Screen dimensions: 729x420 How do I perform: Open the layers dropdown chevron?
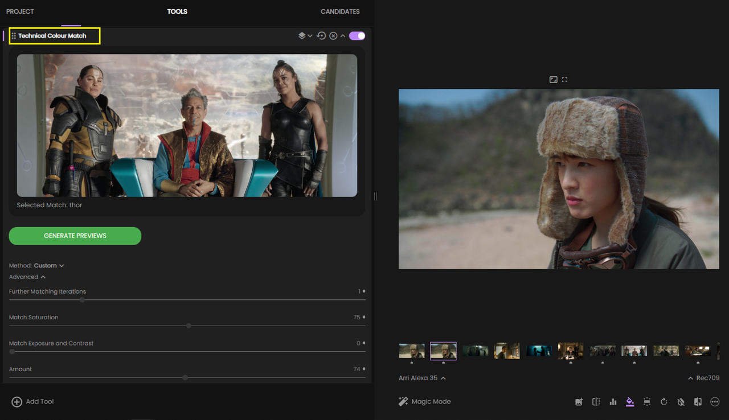click(310, 36)
